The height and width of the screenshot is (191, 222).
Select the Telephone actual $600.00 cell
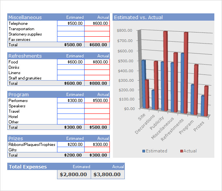click(97, 23)
